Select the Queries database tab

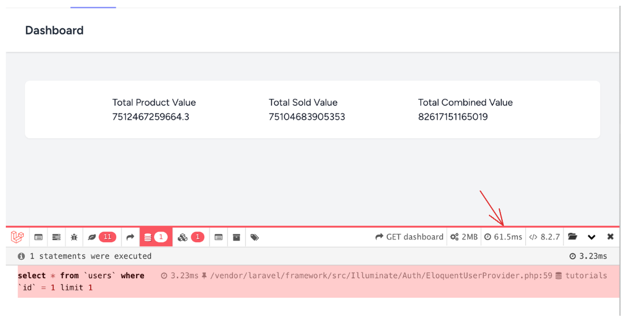coord(156,237)
